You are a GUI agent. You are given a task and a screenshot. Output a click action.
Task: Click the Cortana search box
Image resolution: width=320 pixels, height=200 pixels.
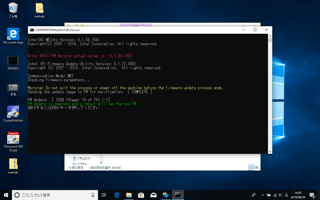55,195
